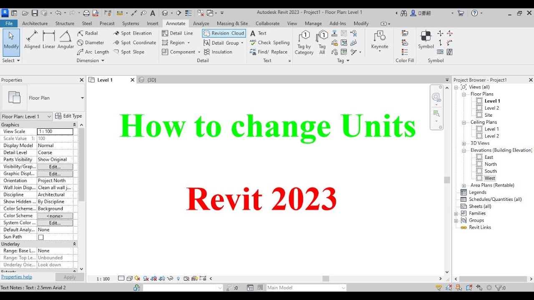
Task: Choose the Radial dimension tool
Action: pos(87,33)
